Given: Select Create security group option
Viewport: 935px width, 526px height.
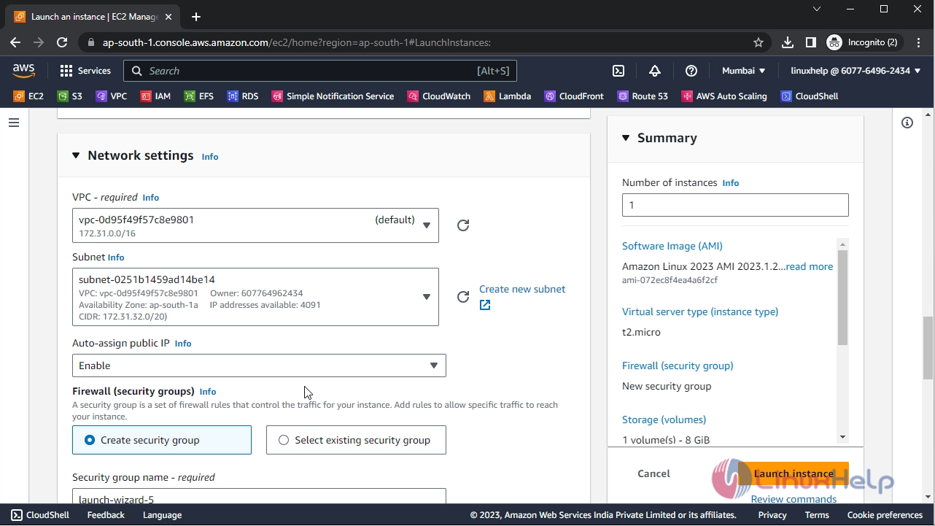Looking at the screenshot, I should click(x=162, y=440).
